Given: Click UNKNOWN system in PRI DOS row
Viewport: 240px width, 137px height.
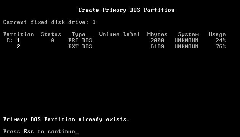Looking at the screenshot, I should pyautogui.click(x=186, y=41).
